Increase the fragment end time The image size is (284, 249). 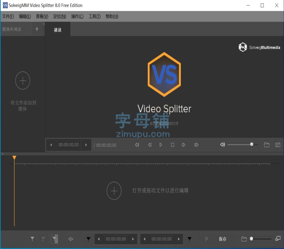179,239
